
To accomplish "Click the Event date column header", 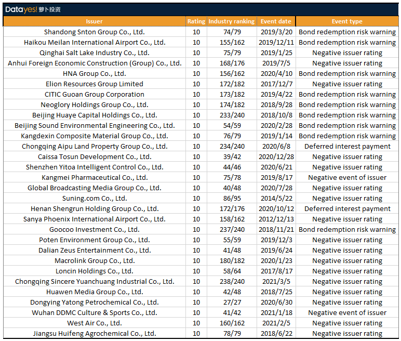I will click(276, 21).
